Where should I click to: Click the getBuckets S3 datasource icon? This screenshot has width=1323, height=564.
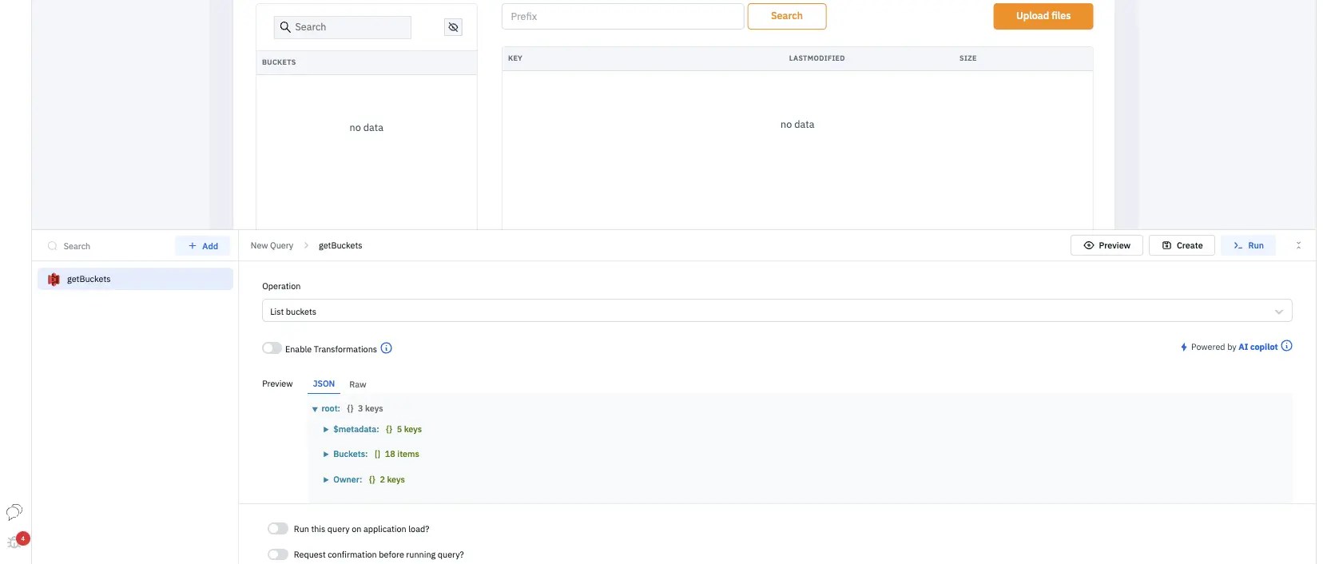tap(54, 280)
